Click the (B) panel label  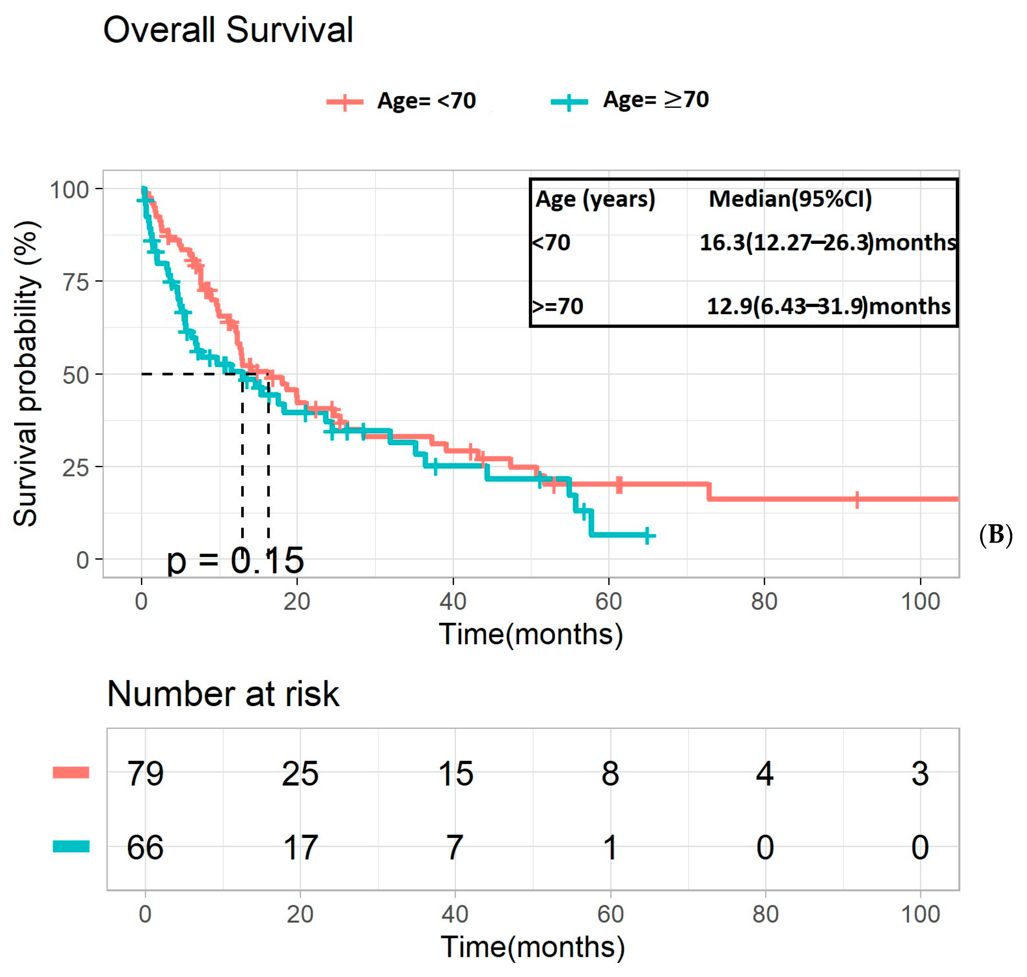pos(996,535)
